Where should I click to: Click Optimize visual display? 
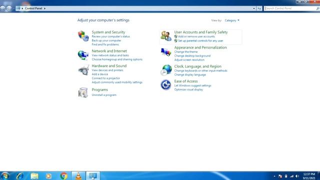coord(188,89)
